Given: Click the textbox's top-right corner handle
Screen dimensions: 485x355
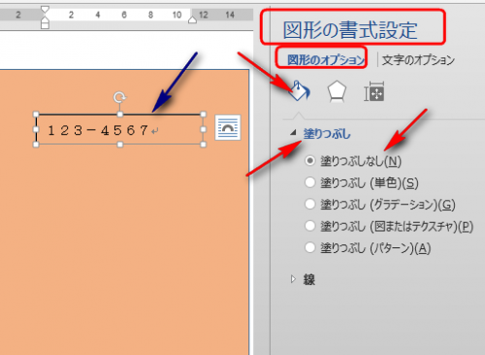Looking at the screenshot, I should click(x=203, y=114).
